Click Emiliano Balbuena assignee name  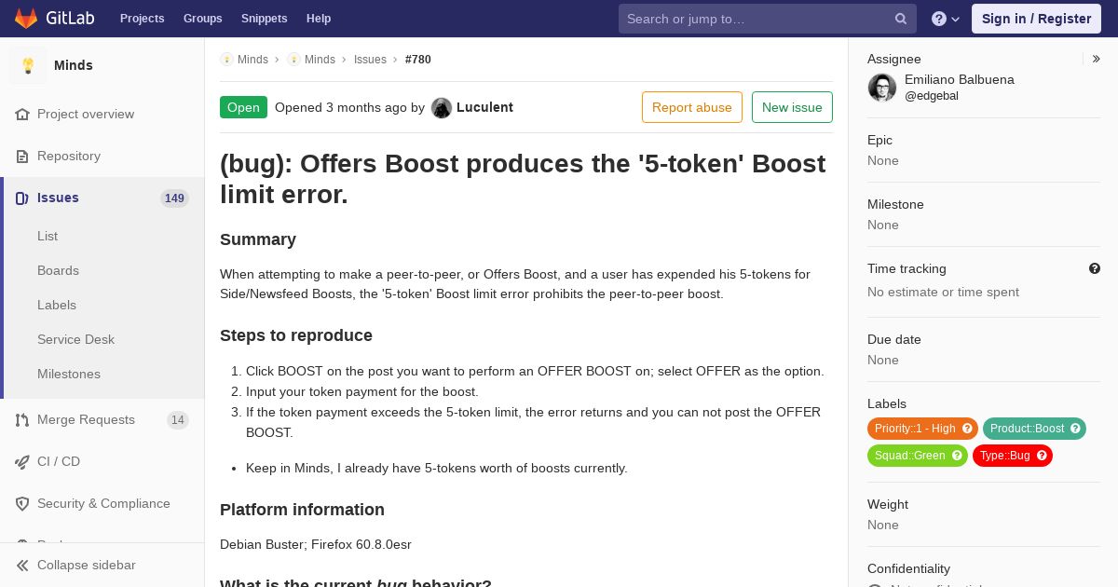(x=960, y=80)
